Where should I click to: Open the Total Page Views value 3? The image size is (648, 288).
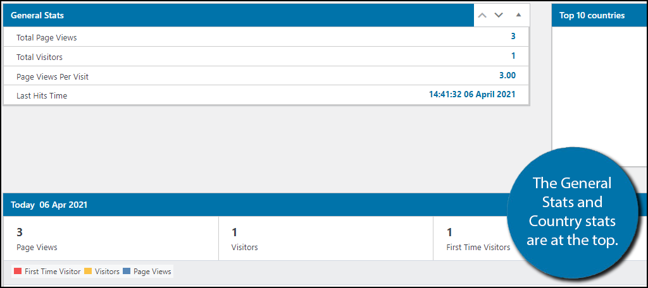[513, 37]
